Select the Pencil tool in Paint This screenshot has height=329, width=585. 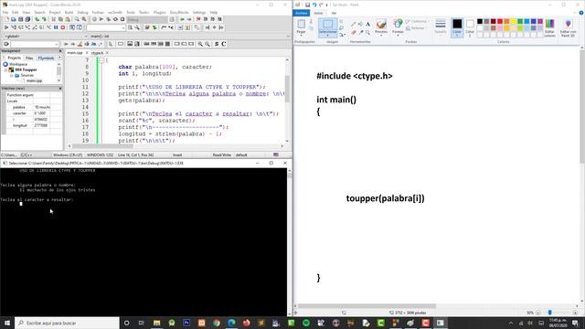click(354, 24)
